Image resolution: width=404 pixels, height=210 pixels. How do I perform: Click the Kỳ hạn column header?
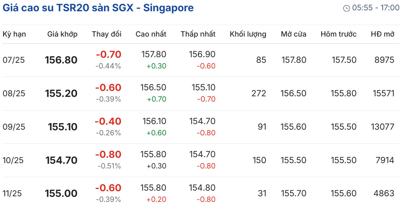click(x=14, y=34)
